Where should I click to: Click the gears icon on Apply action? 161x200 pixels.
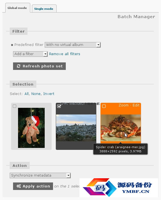19,186
